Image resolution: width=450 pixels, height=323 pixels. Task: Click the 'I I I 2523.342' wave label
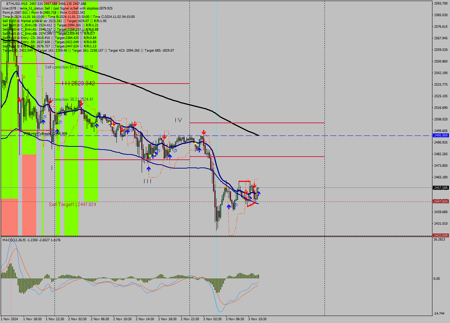pyautogui.click(x=78, y=83)
